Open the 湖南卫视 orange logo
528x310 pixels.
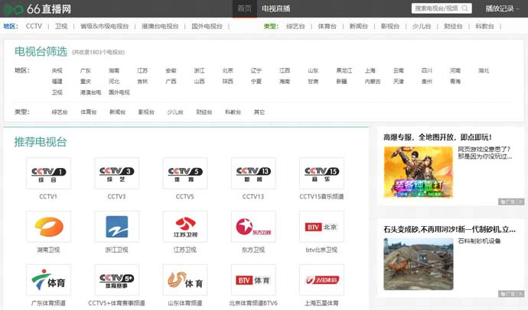[48, 227]
